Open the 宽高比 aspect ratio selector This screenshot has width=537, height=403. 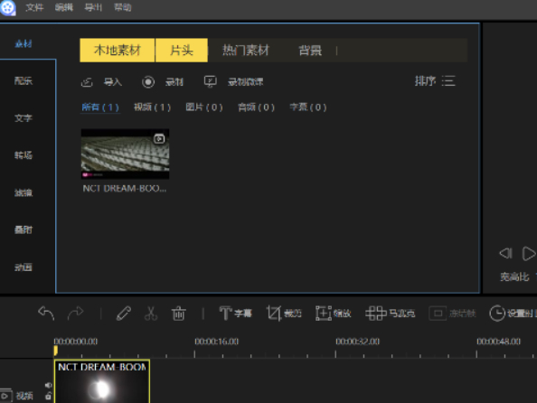[x=514, y=276]
